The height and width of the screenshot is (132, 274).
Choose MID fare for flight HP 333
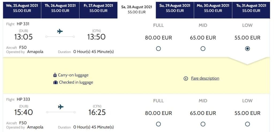203,124
